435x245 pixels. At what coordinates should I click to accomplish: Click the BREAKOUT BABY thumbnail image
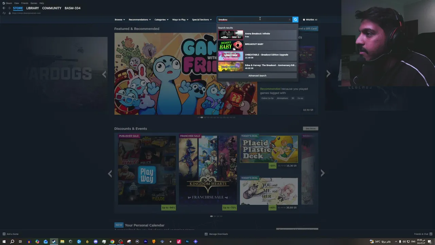[x=231, y=45]
